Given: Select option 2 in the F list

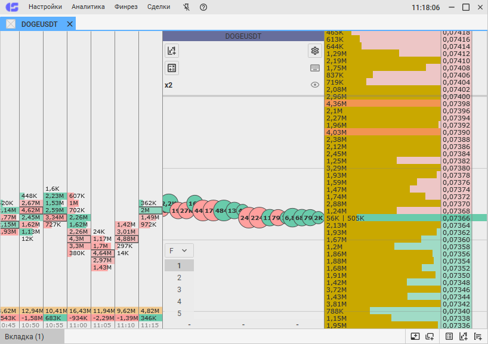Looking at the screenshot, I should [x=179, y=277].
